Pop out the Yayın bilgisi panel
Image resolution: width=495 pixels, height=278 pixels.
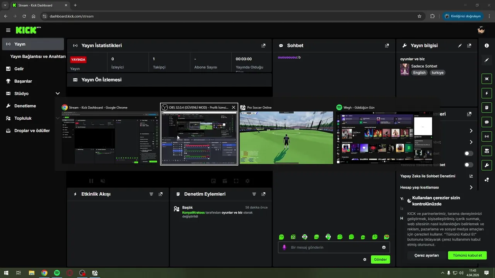pyautogui.click(x=469, y=46)
